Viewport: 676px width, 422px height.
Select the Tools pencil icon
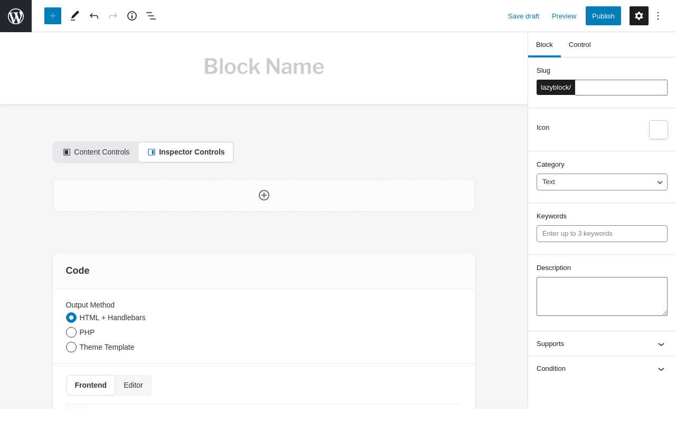[75, 16]
